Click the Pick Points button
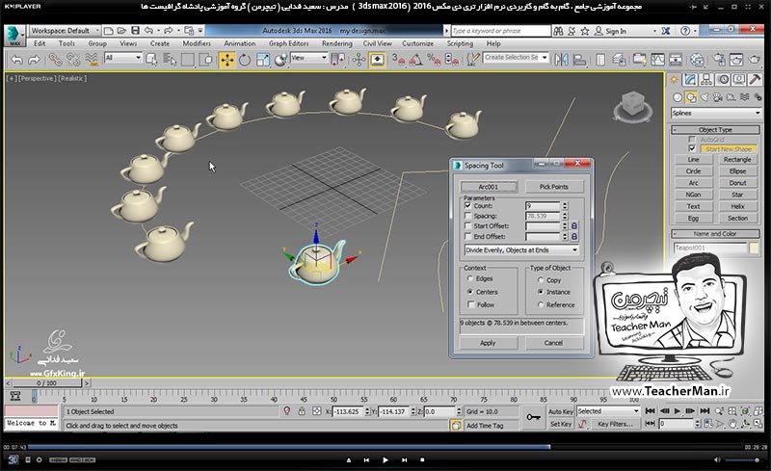 point(553,187)
